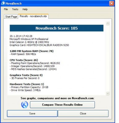Switch to the Start Page tab
119x123 pixels.
coord(11,17)
